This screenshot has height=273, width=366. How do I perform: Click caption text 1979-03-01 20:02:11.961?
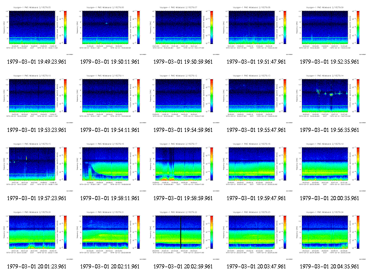(110, 267)
